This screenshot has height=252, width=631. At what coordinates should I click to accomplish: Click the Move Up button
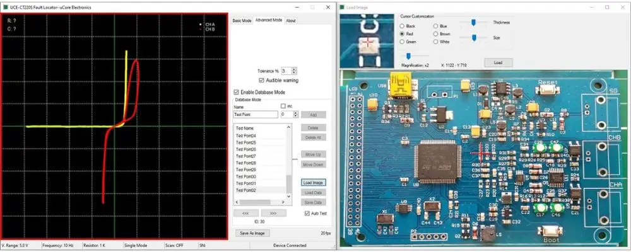[314, 154]
